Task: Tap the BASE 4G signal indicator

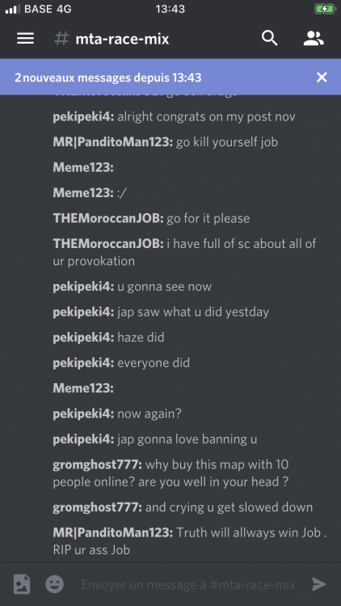Action: click(x=38, y=9)
